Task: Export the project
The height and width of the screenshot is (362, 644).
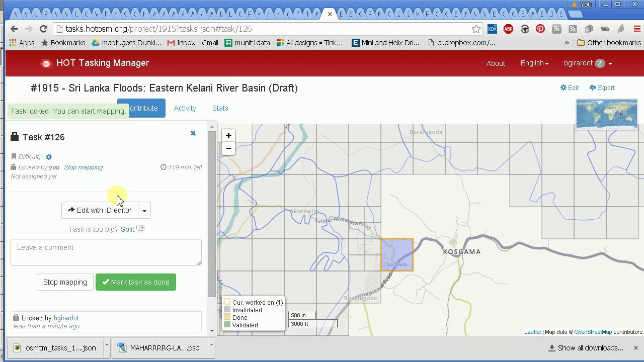Action: click(x=602, y=88)
